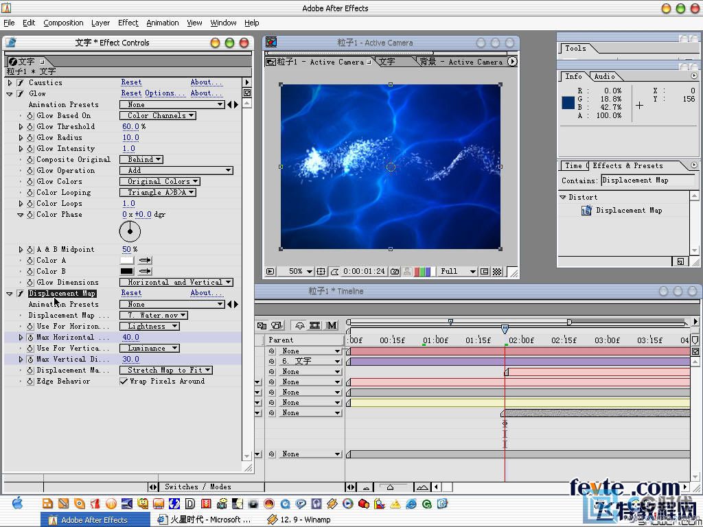Open the Layer menu

(x=100, y=23)
